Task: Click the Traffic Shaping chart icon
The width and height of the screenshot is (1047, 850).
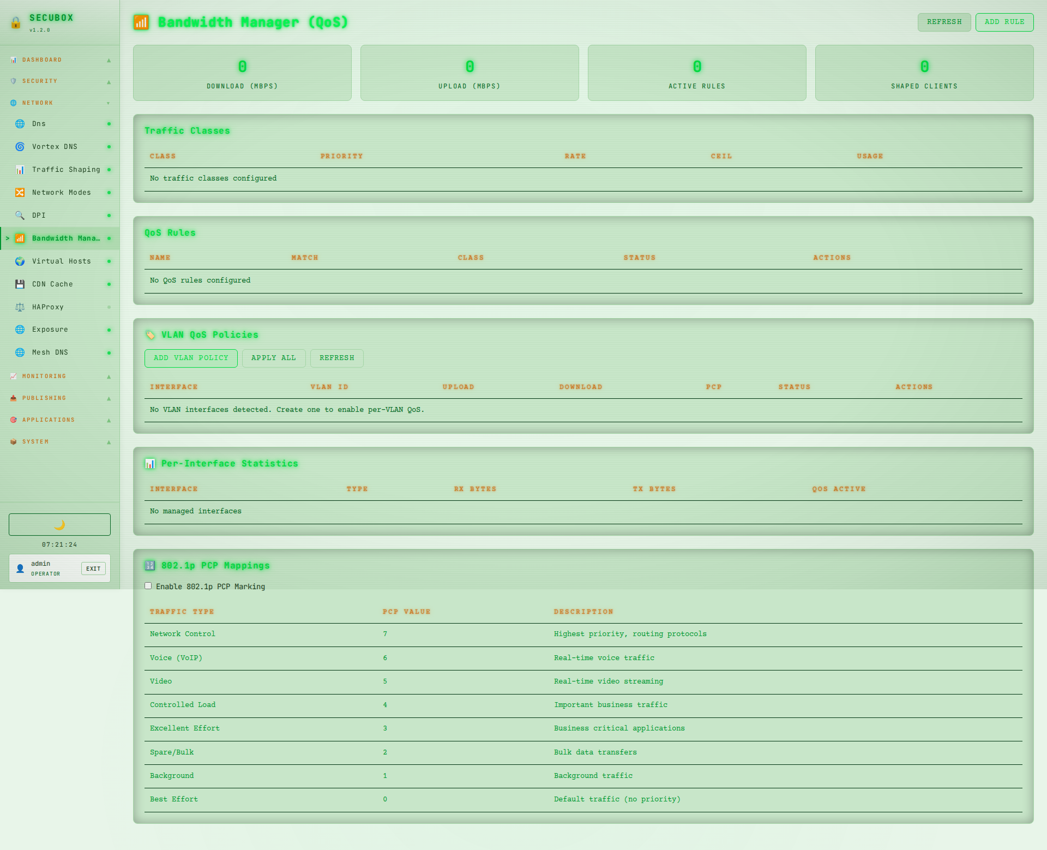Action: pos(20,170)
